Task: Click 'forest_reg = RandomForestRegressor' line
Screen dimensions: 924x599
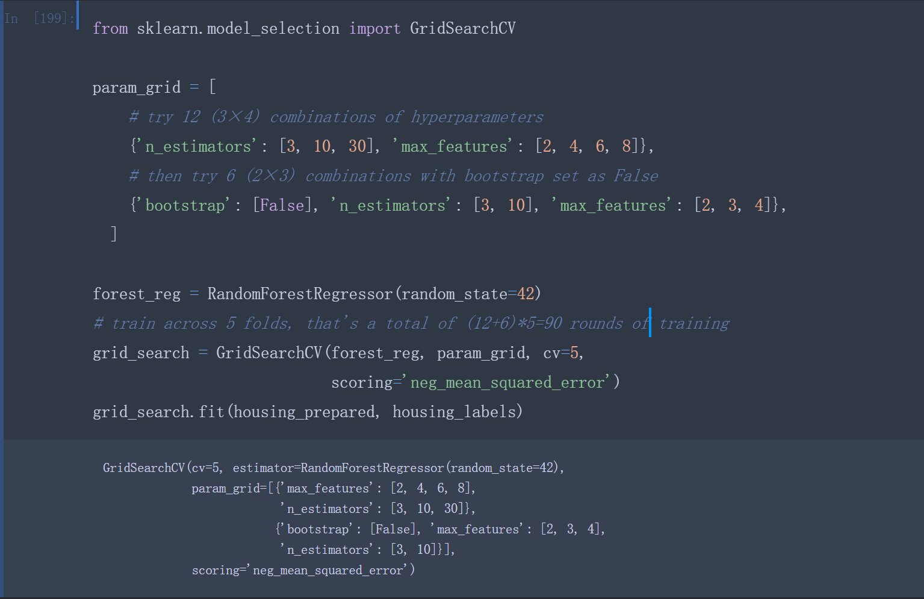Action: [x=317, y=294]
